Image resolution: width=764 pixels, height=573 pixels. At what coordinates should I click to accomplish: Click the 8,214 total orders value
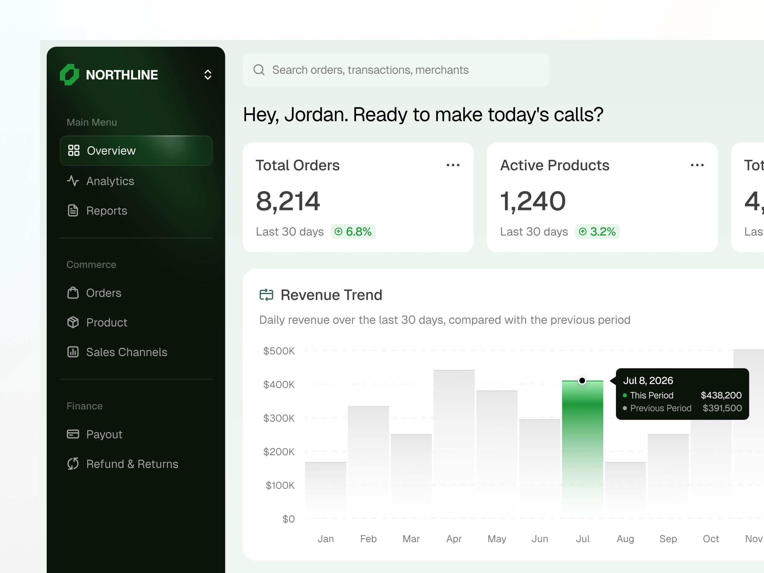click(288, 202)
